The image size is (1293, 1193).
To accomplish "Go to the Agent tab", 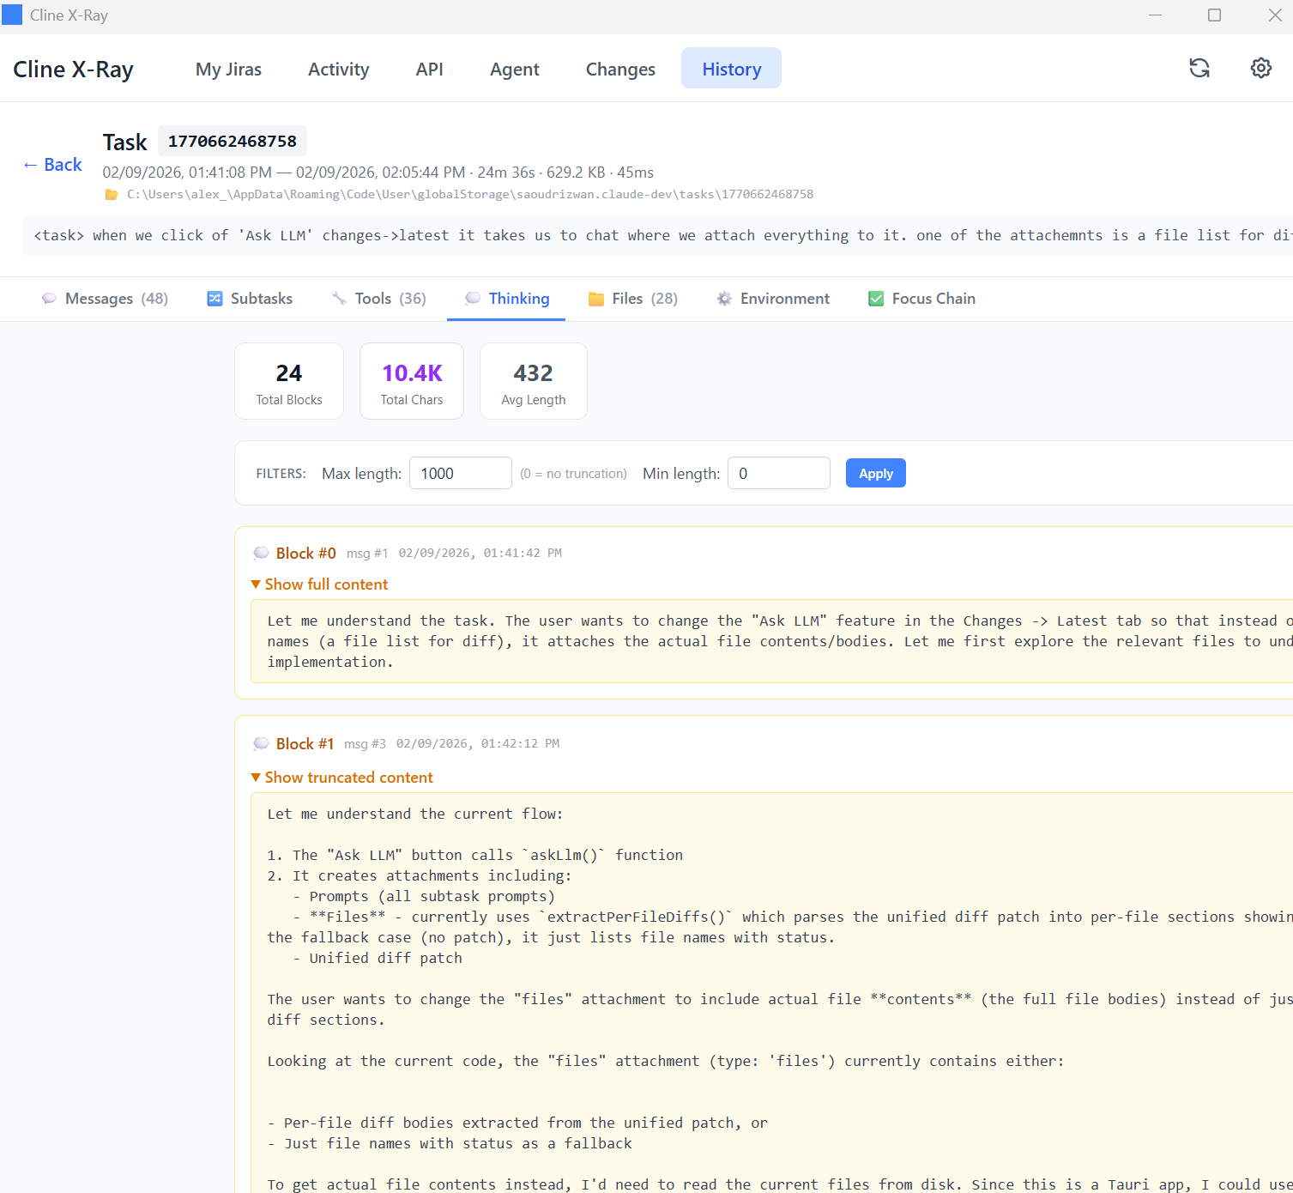I will [515, 69].
